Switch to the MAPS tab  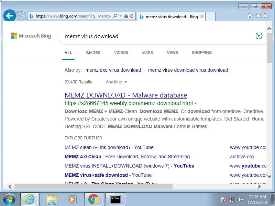point(147,53)
